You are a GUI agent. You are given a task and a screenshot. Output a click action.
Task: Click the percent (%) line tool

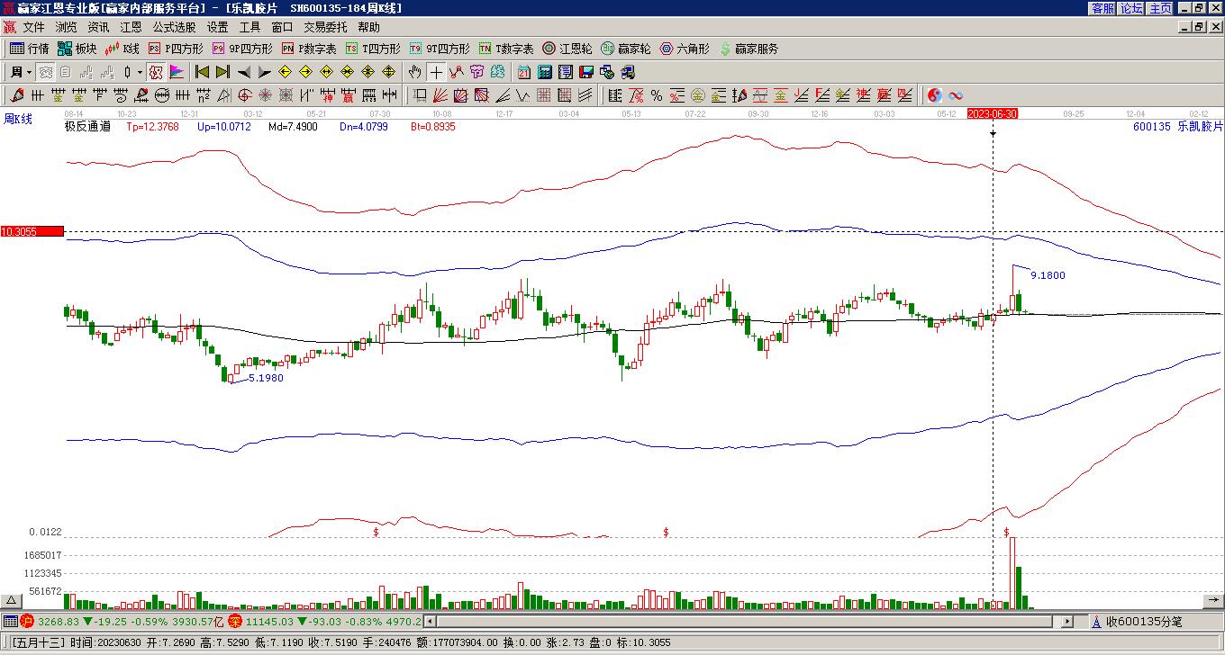657,95
